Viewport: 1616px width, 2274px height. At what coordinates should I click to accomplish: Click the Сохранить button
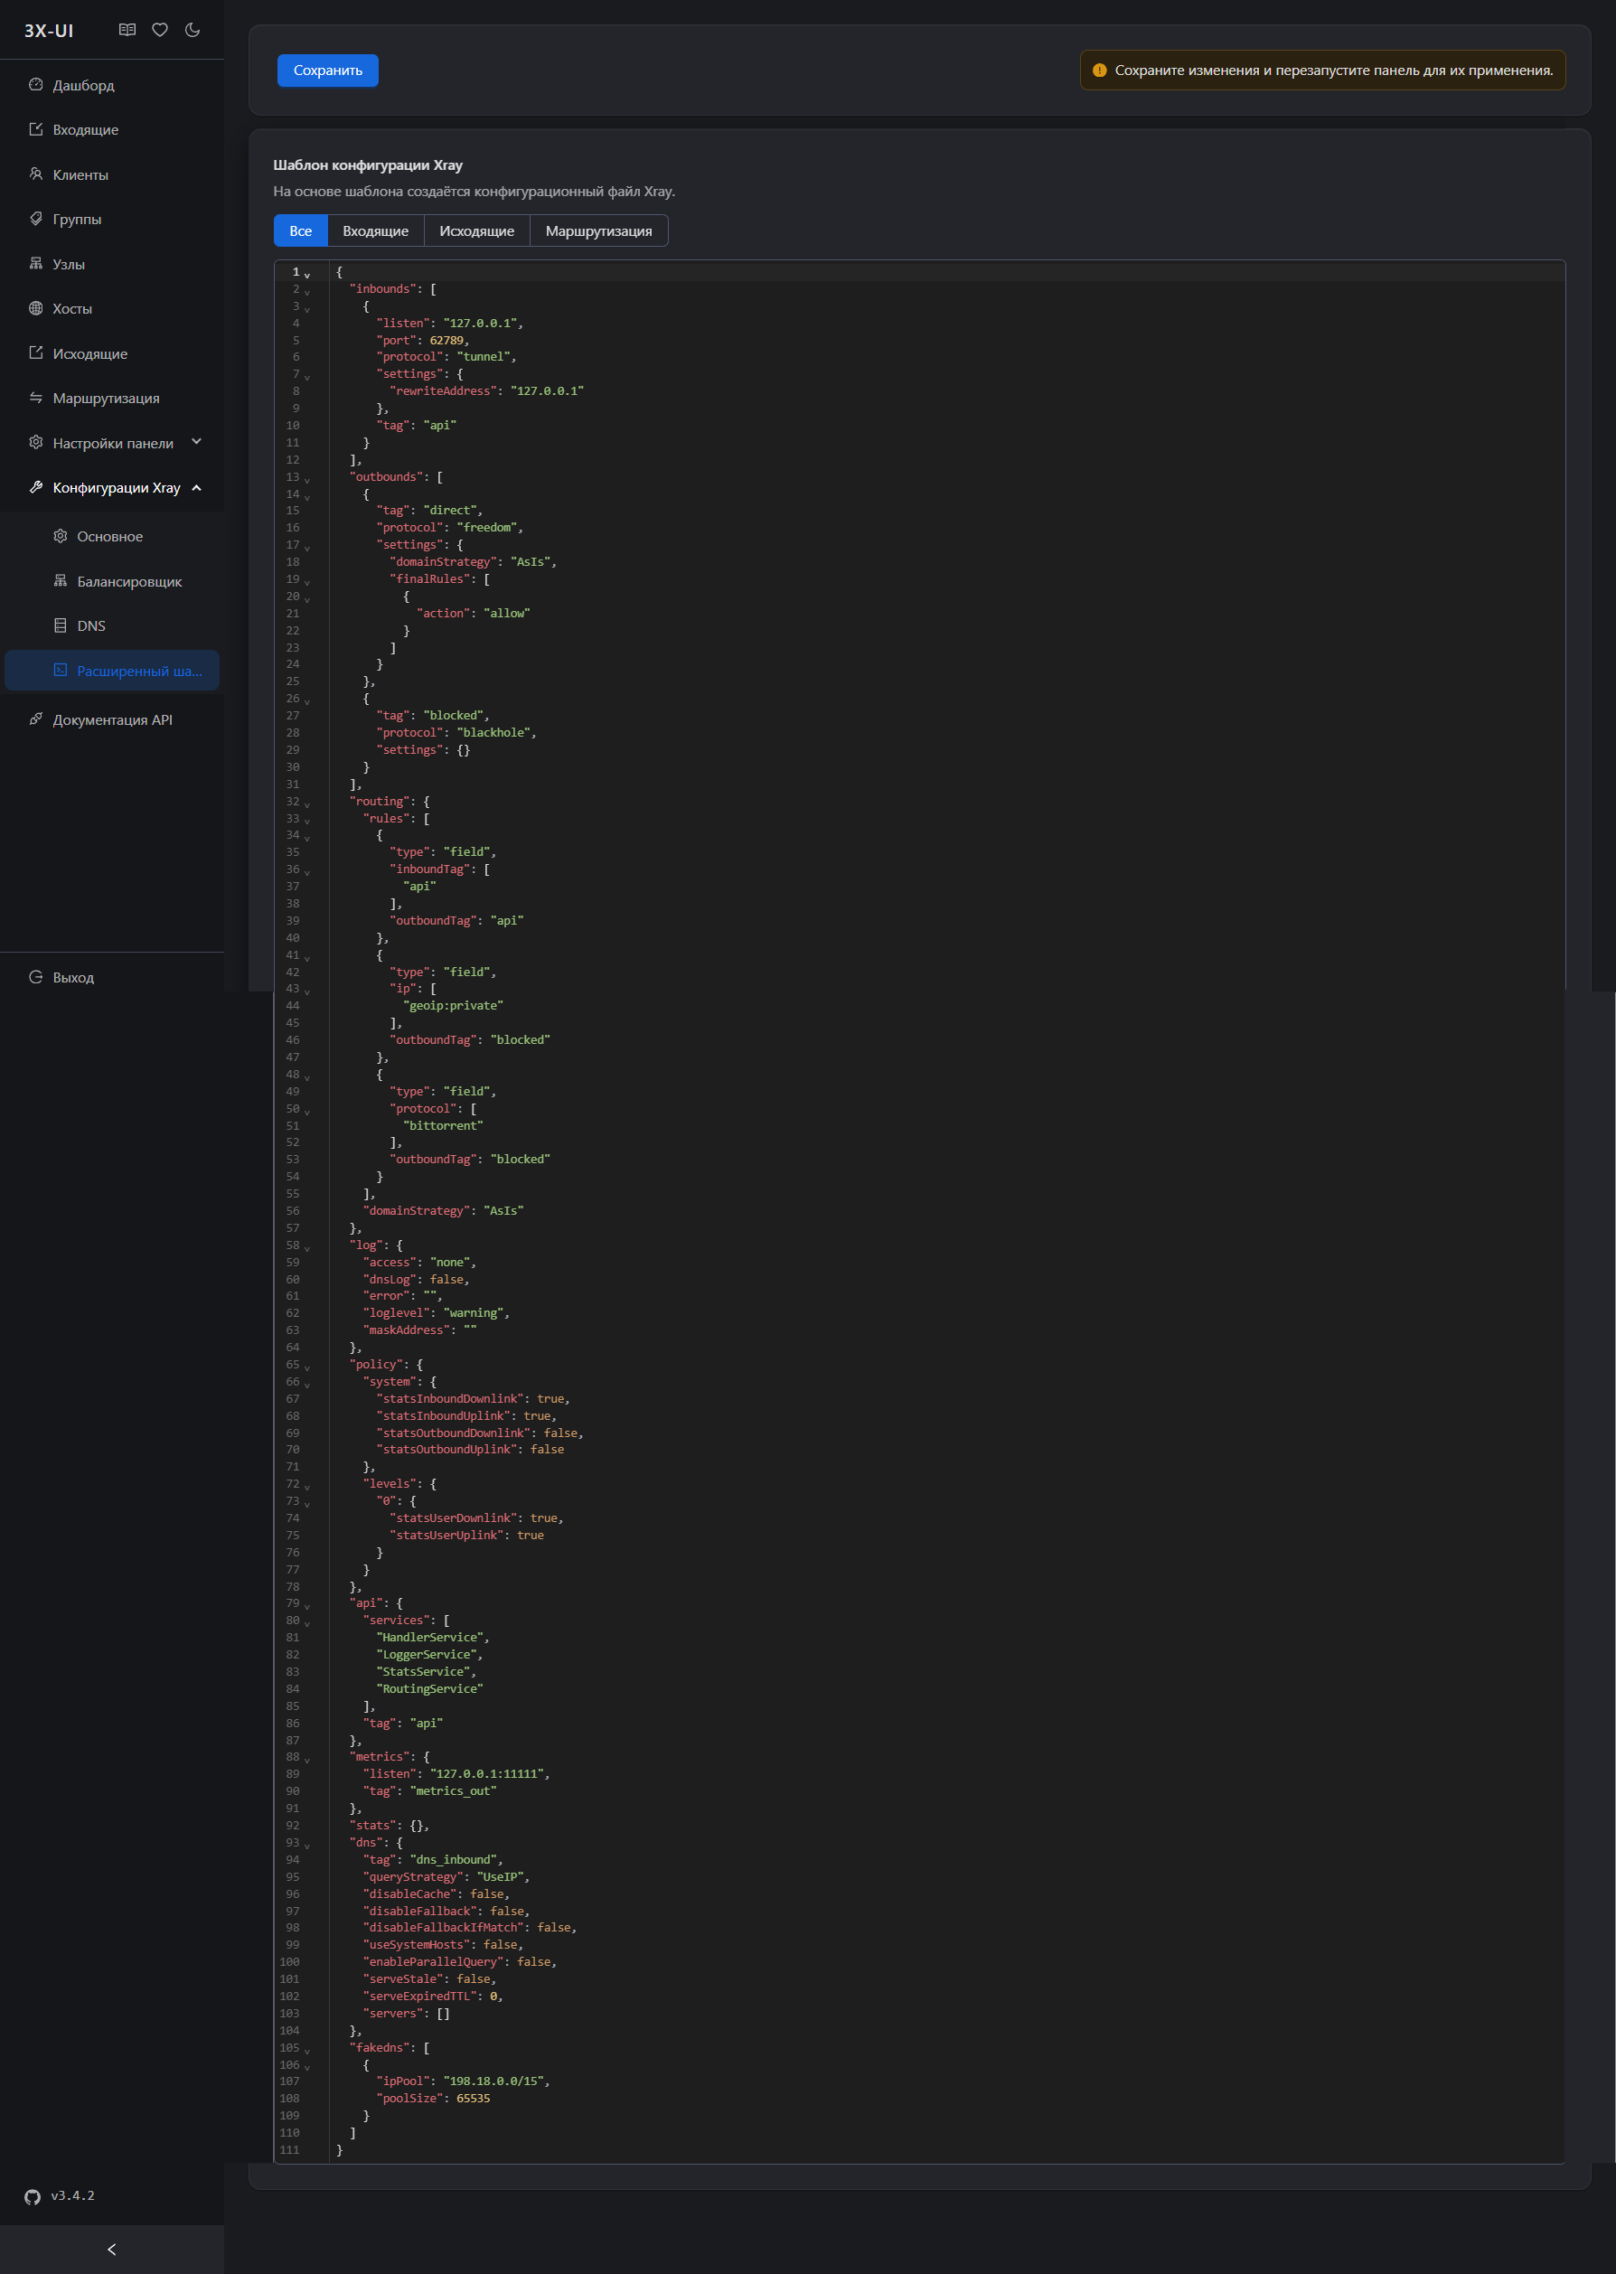(x=327, y=70)
